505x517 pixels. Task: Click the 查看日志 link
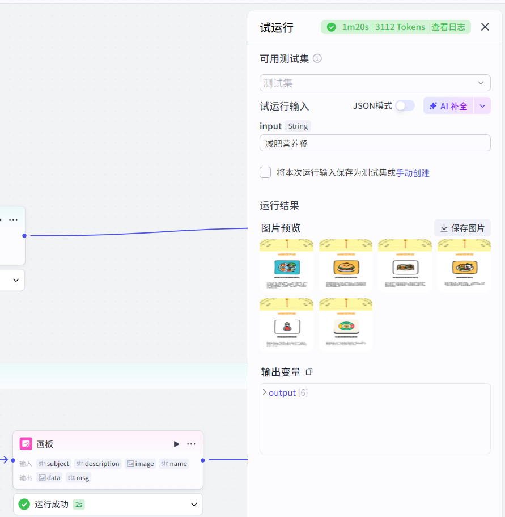[449, 27]
